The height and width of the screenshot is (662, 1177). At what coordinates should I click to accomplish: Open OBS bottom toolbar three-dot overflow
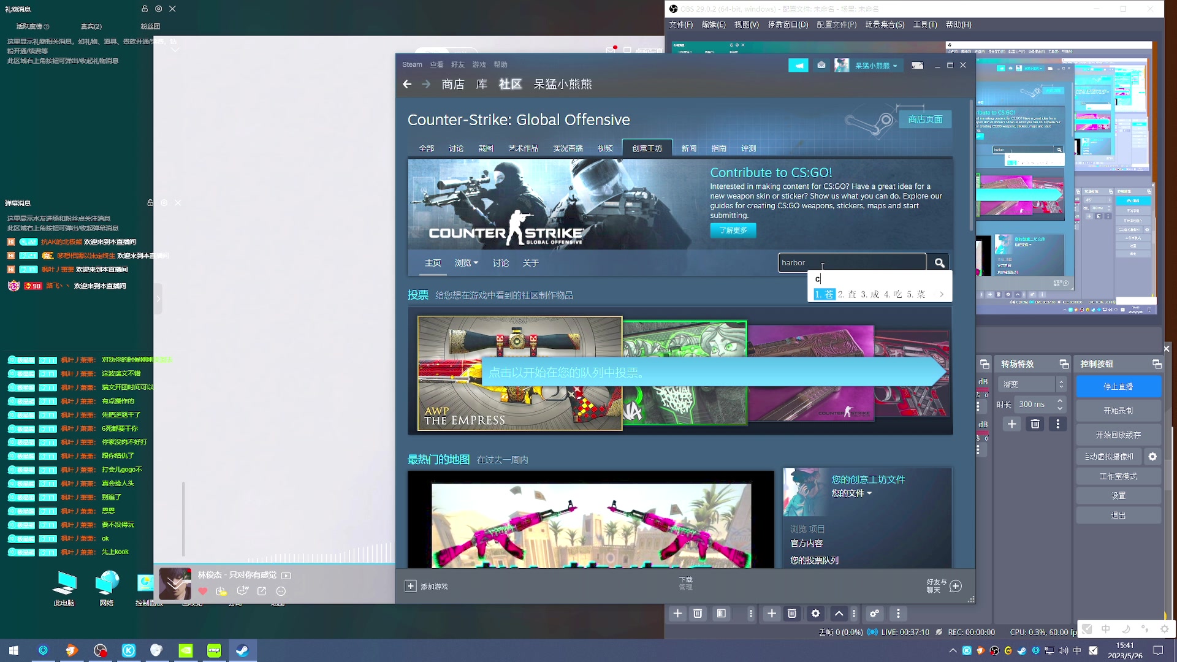(x=898, y=613)
